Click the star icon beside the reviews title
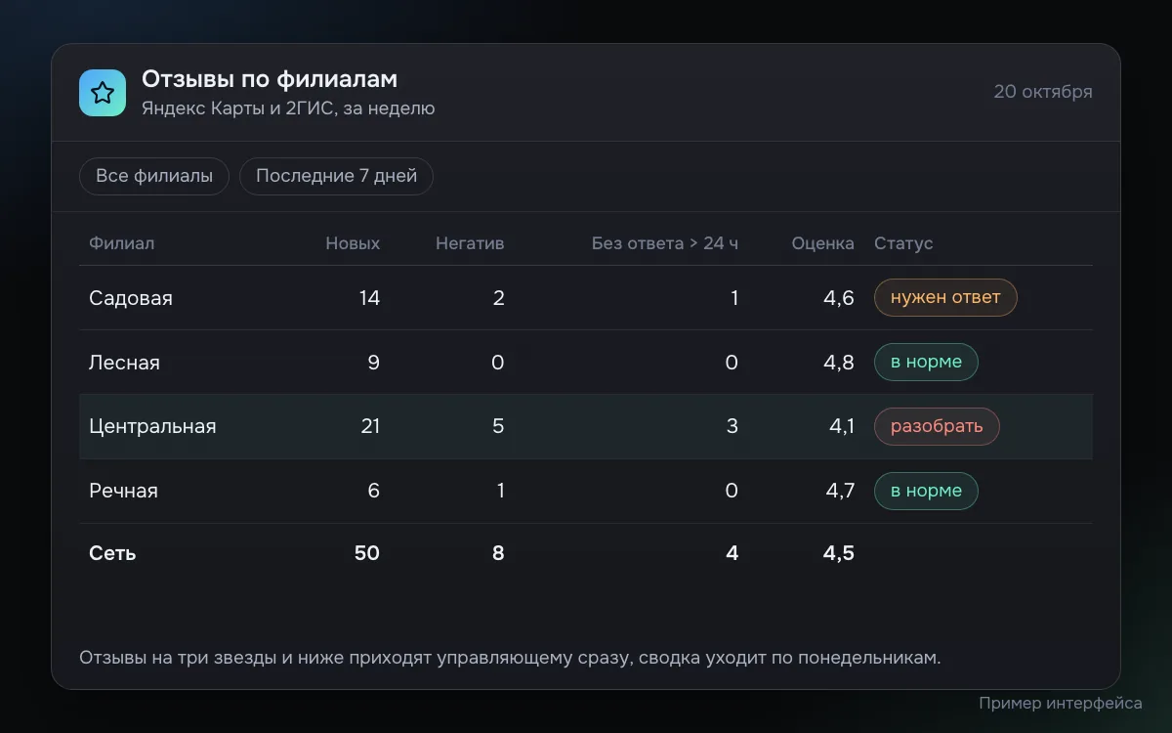1172x733 pixels. point(103,93)
